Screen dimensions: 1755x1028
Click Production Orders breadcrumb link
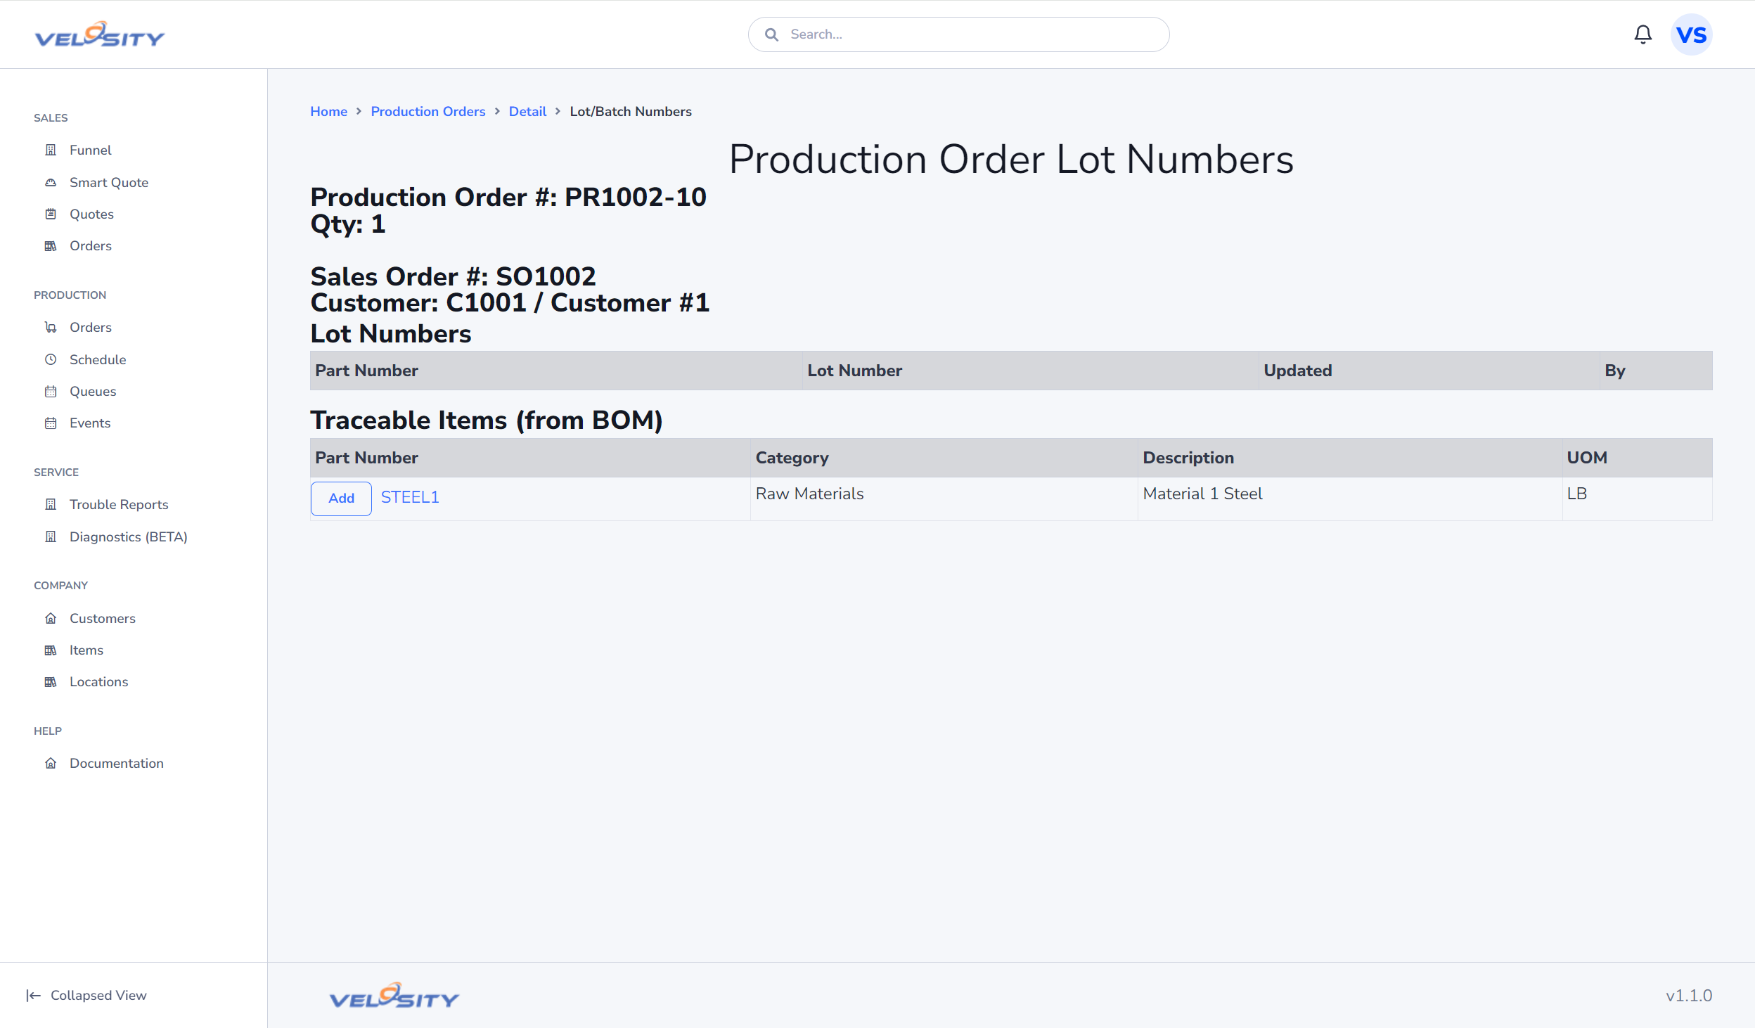pyautogui.click(x=427, y=111)
